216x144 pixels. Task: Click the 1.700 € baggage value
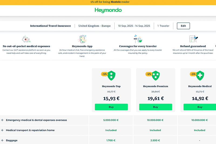[111, 140]
